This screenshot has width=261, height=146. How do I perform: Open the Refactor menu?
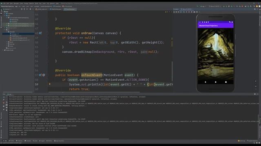(x=32, y=4)
